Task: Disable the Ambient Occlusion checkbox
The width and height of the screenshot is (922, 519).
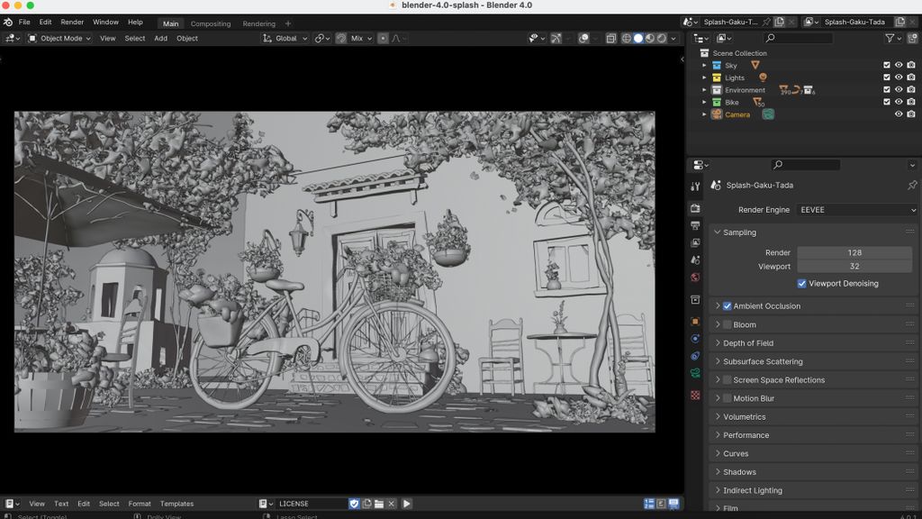Action: 728,305
